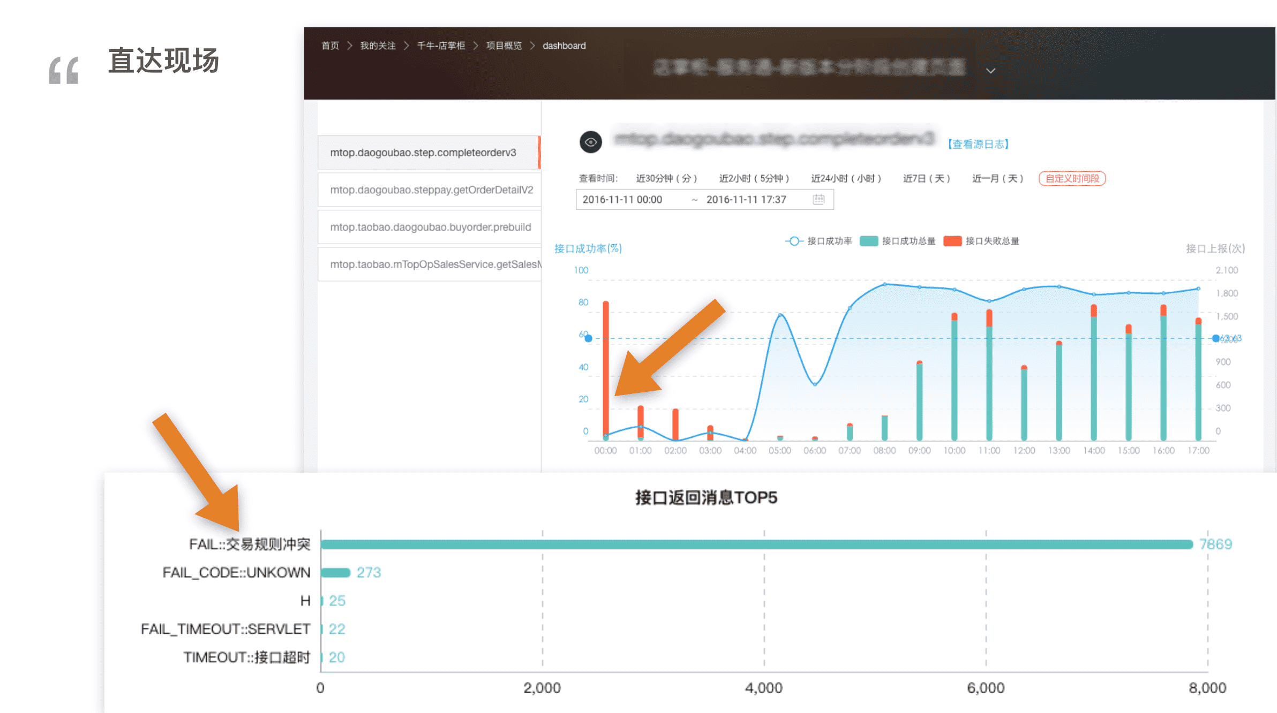Image resolution: width=1277 pixels, height=713 pixels.
Task: Go to 首页 breadcrumb
Action: click(330, 45)
